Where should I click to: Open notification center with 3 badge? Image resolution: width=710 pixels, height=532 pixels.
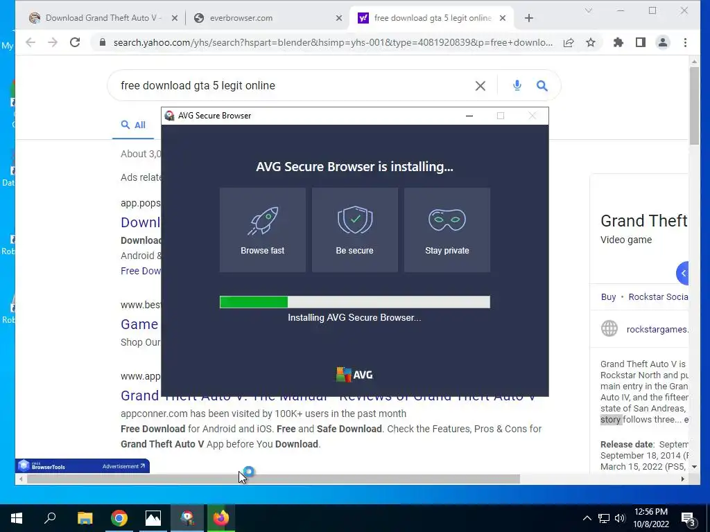point(689,518)
